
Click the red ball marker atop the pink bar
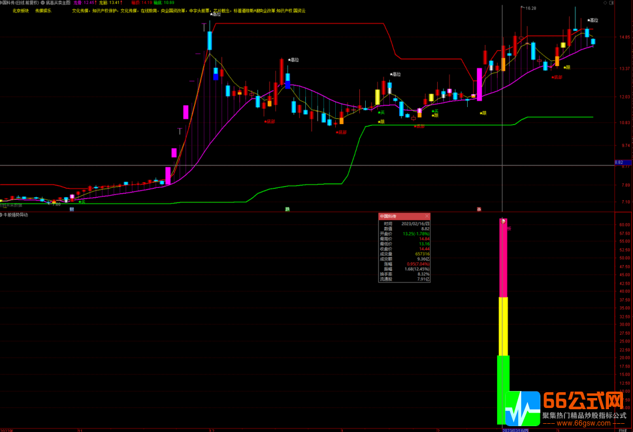coord(503,221)
